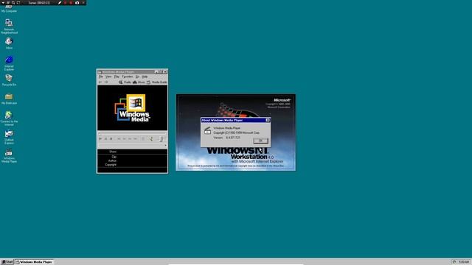The image size is (472, 265).
Task: Open the Help menu in Media Player
Action: pyautogui.click(x=145, y=77)
